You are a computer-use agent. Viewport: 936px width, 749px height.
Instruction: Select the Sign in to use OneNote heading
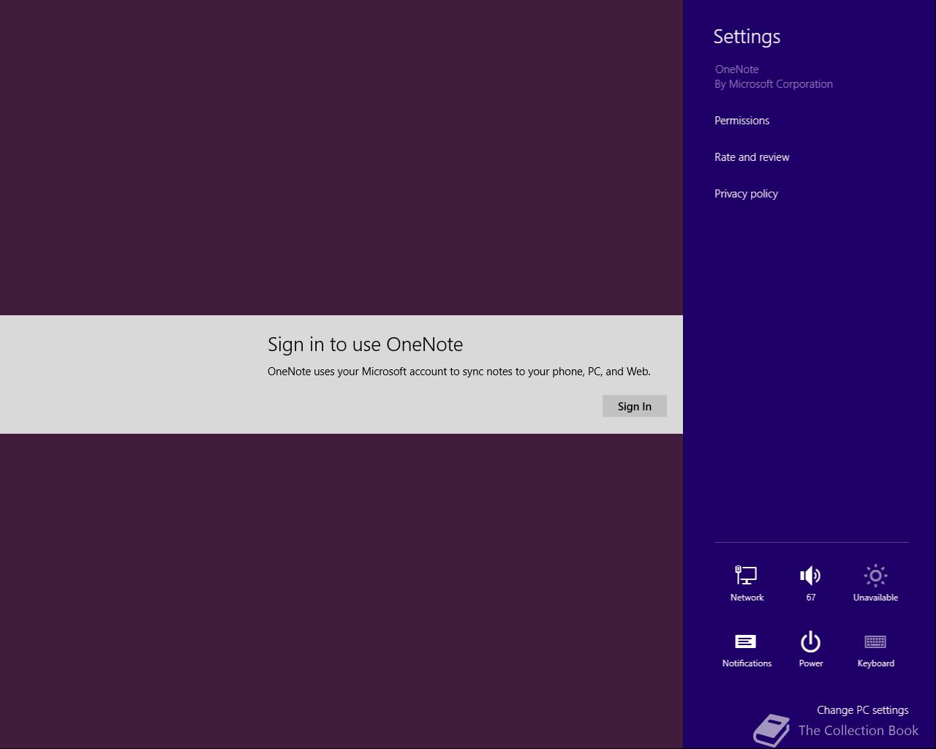[365, 345]
